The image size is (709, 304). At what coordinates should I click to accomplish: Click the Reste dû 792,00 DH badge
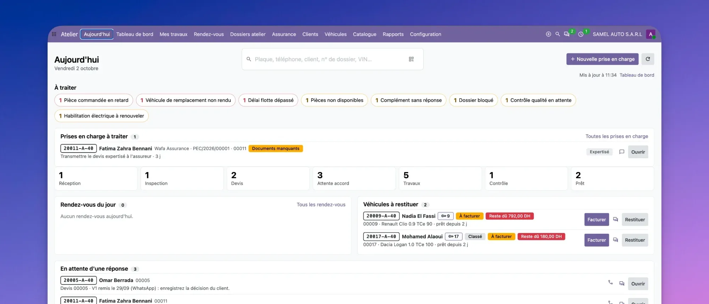point(510,216)
